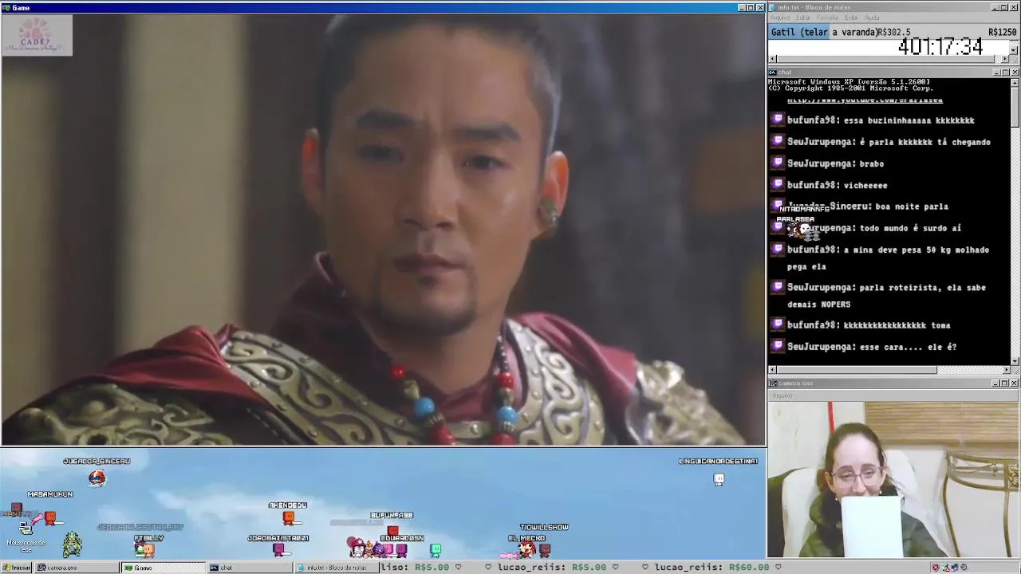Click chat console vertical scrollbar up arrow
1021x574 pixels.
(1014, 82)
